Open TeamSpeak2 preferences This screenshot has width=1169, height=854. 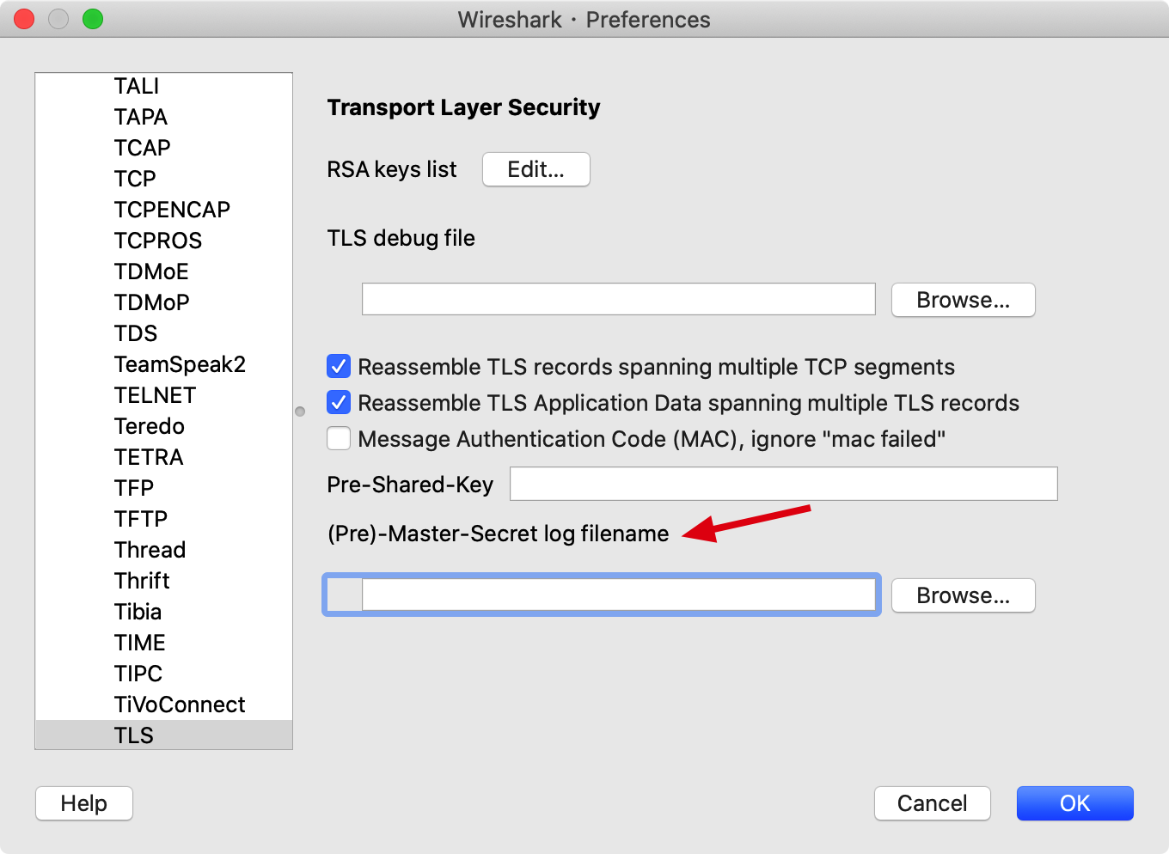point(163,364)
